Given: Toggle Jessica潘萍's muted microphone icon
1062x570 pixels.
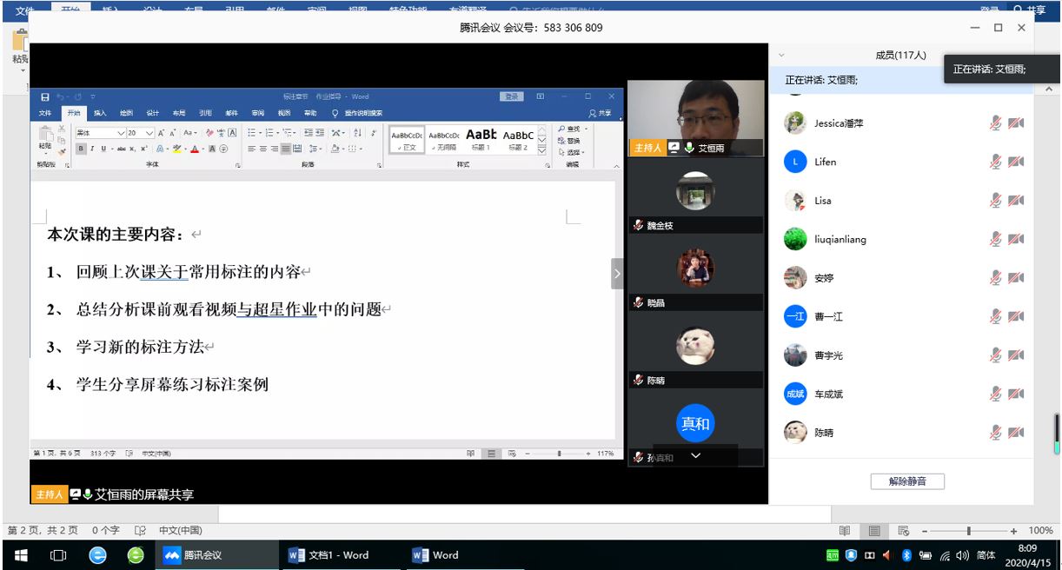Looking at the screenshot, I should click(996, 123).
